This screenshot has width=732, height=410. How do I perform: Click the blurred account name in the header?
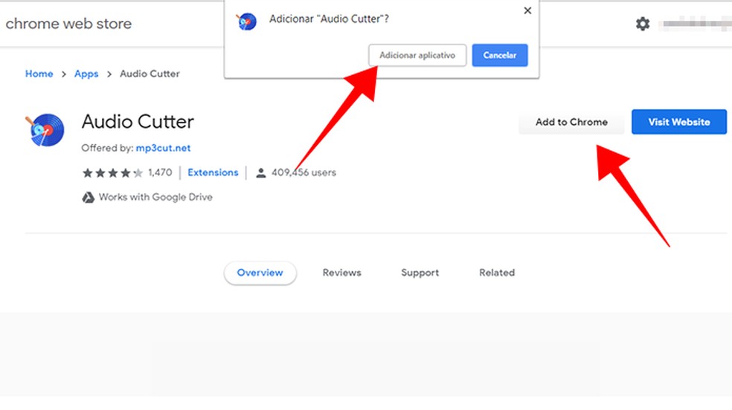(696, 23)
